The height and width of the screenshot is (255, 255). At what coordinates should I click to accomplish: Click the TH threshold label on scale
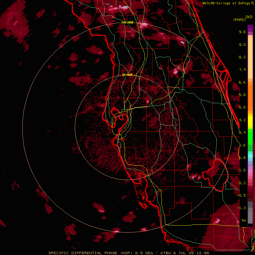(243, 221)
